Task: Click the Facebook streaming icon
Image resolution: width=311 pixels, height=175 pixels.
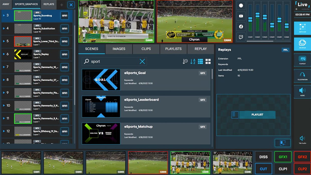Action: (241, 26)
